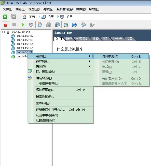151x166 pixels.
Task: Click the red Power Off stop button
Action: (x=6, y=25)
